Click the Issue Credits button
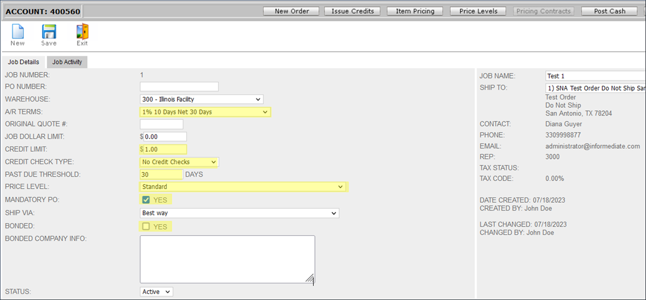 (353, 11)
